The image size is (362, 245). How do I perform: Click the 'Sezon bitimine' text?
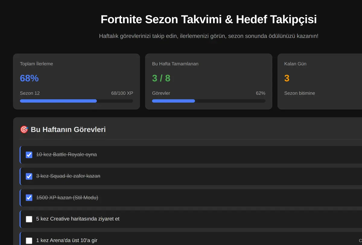300,93
